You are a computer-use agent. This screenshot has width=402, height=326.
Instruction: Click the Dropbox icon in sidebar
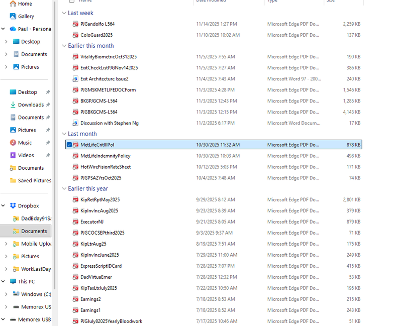[13, 205]
